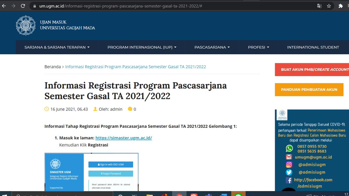
Task: Expand the Program Internasional (IUP) menu
Action: 142,47
